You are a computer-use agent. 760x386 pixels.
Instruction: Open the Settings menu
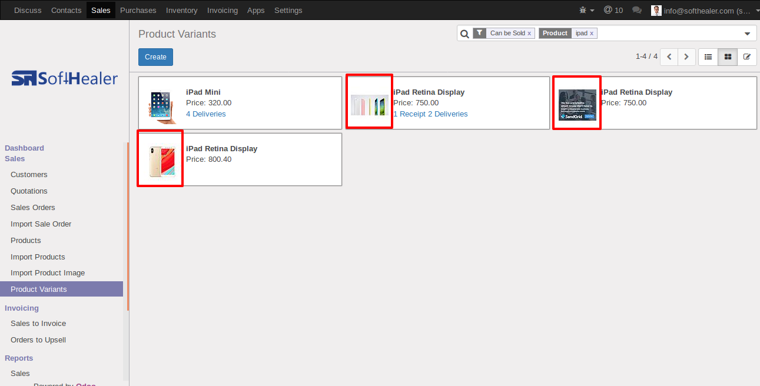[x=288, y=10]
